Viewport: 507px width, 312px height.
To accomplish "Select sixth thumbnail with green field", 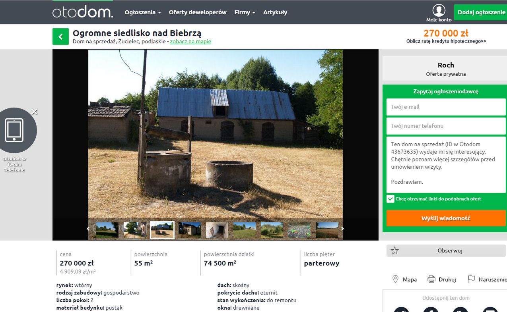I will [x=245, y=230].
